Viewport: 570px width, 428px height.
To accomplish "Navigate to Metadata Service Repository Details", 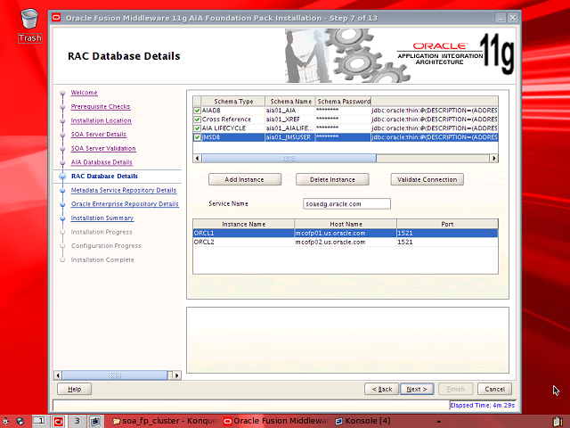I will pos(123,190).
